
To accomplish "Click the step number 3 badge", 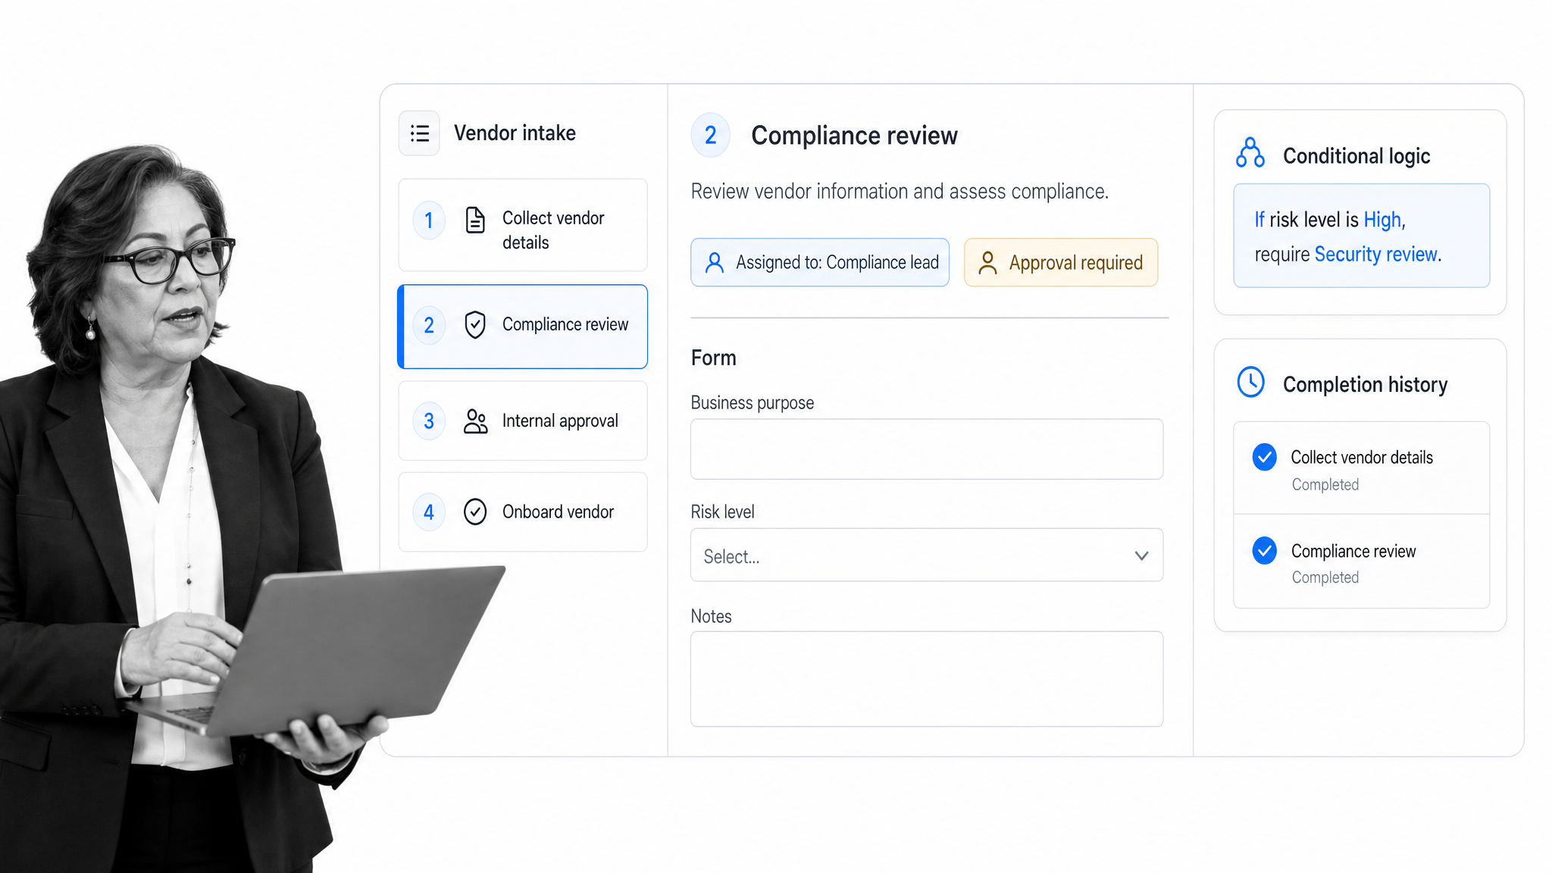I will 429,421.
